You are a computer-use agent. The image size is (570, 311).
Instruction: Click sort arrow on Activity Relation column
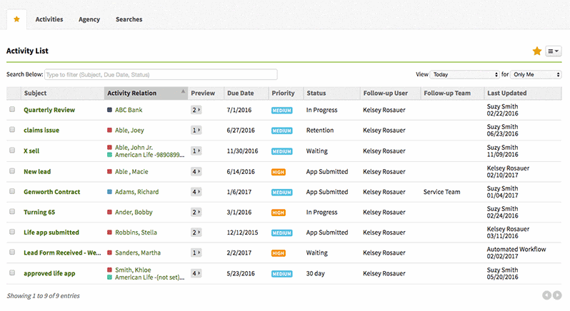click(x=183, y=92)
